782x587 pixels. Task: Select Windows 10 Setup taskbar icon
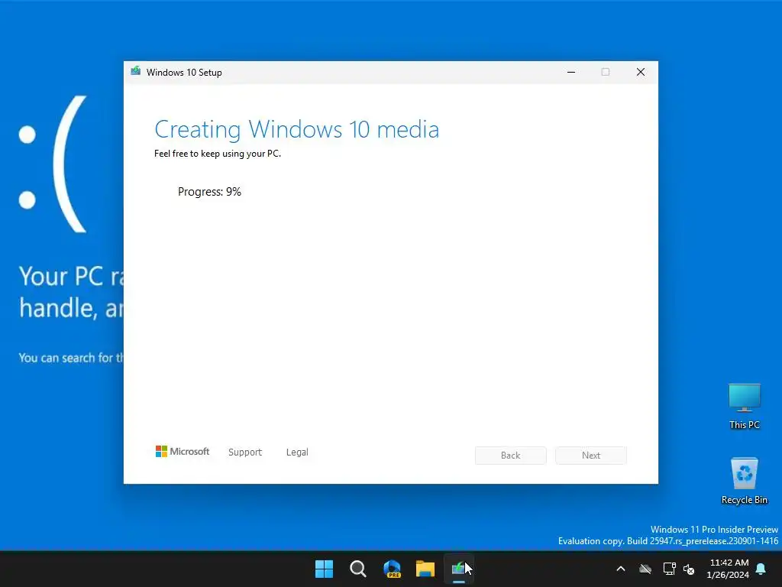[x=459, y=569]
